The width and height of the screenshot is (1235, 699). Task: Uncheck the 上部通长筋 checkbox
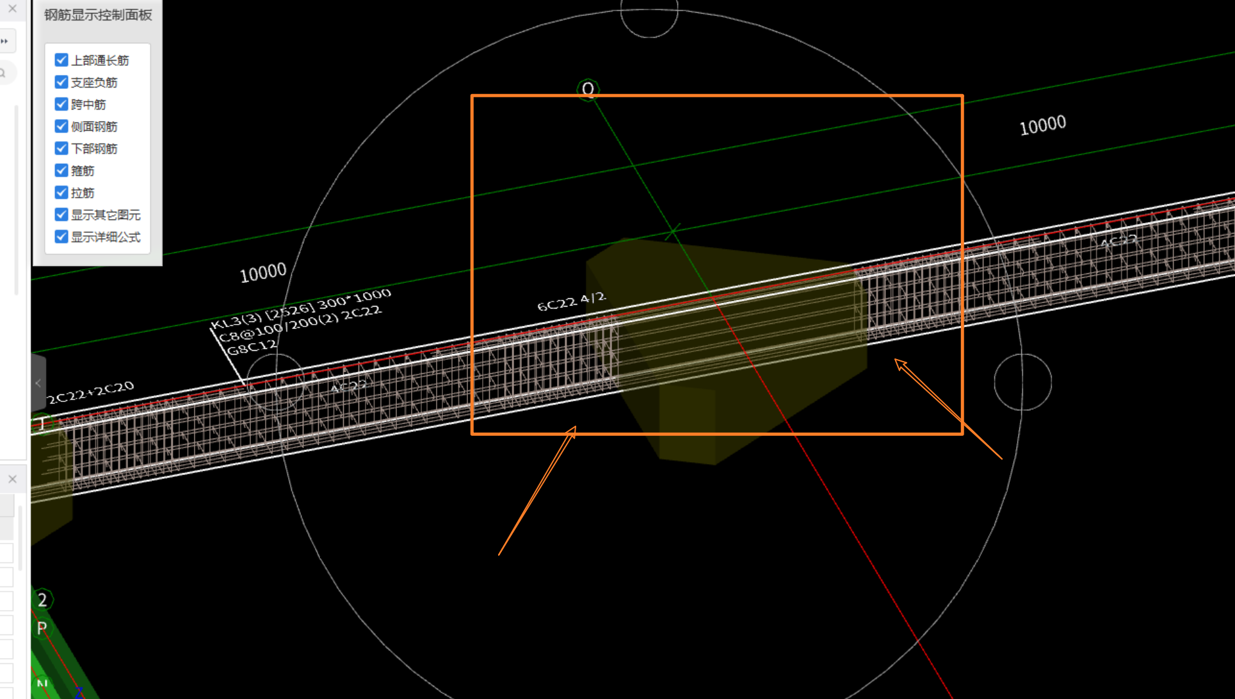click(x=61, y=60)
